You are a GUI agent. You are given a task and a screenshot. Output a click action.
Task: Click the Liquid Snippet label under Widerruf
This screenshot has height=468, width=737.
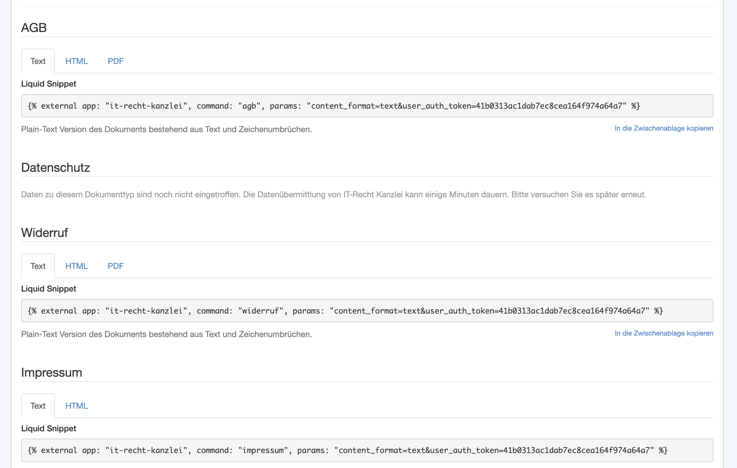(x=49, y=289)
